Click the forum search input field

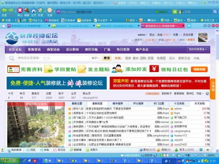point(53,58)
